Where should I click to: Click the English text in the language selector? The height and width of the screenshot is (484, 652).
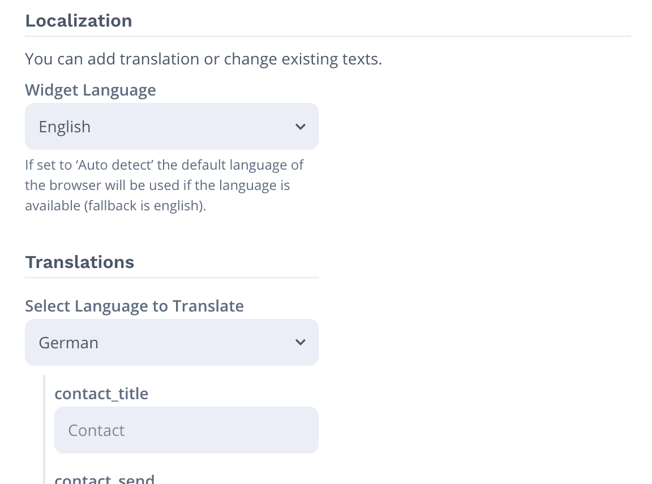[65, 126]
